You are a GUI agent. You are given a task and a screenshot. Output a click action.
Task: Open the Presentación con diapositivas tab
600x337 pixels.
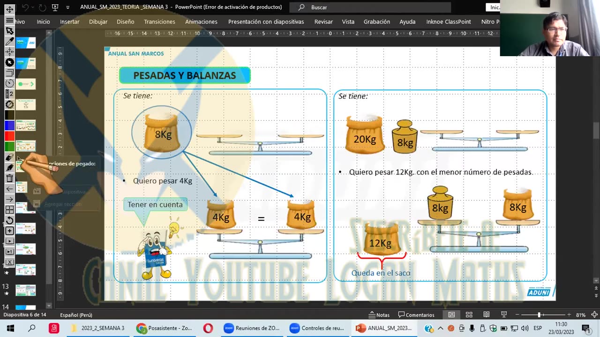pyautogui.click(x=266, y=22)
